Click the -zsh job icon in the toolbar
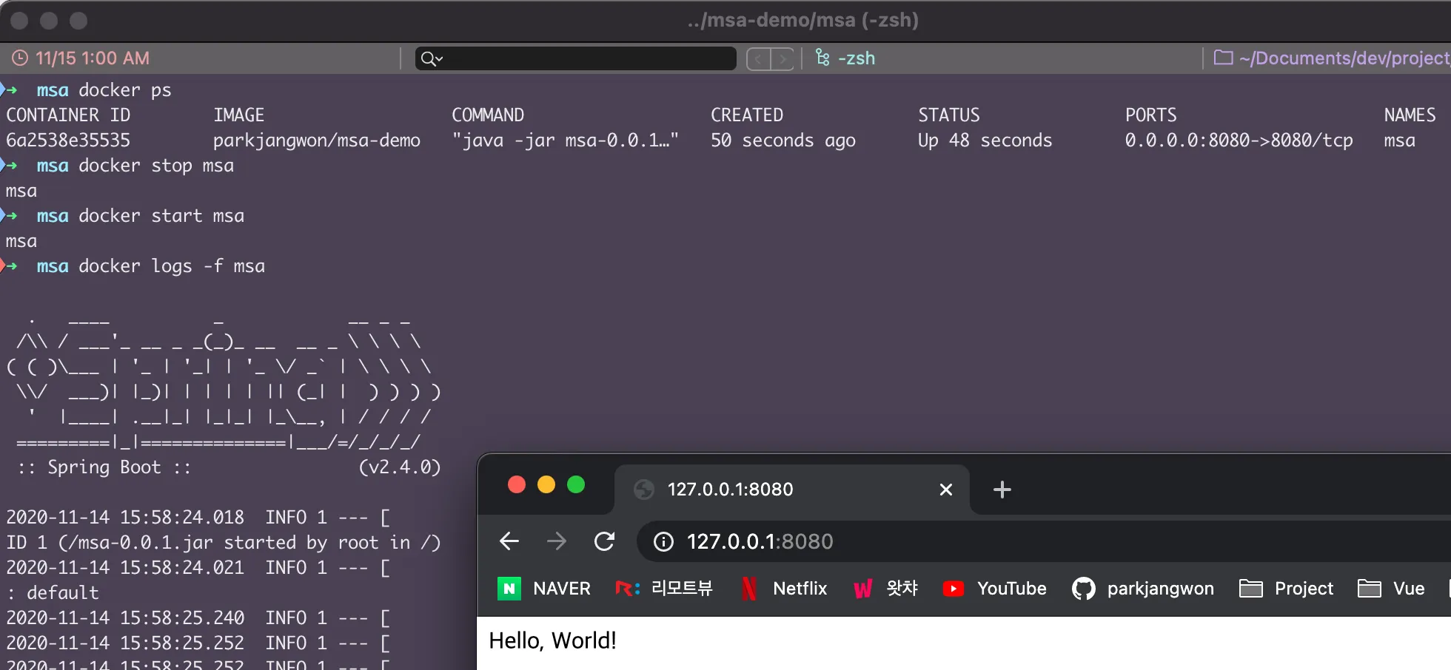Screen dimensions: 1451x670 pos(822,58)
